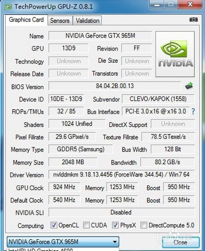The height and width of the screenshot is (251, 205).
Task: Click the Pixel Fillrate value 29.6 GPixel/s
Action: coord(72,137)
